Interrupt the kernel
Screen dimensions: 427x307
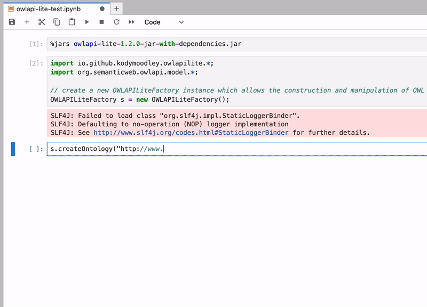101,22
